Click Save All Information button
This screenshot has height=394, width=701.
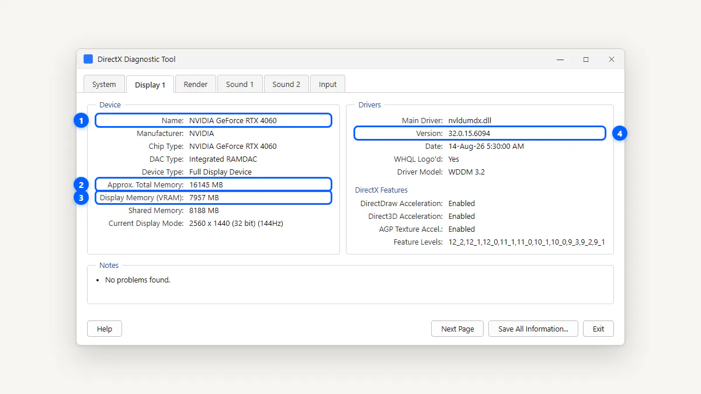[533, 329]
